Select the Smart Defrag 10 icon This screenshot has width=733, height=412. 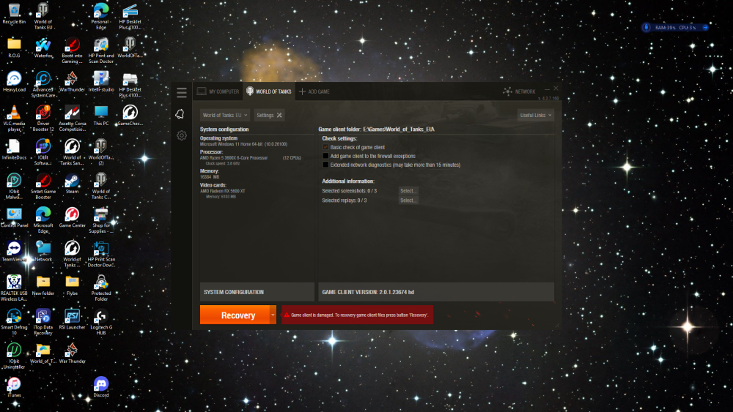pyautogui.click(x=14, y=323)
